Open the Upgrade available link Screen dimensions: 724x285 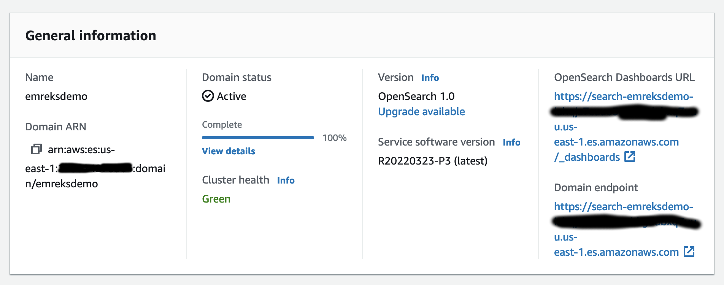(421, 112)
